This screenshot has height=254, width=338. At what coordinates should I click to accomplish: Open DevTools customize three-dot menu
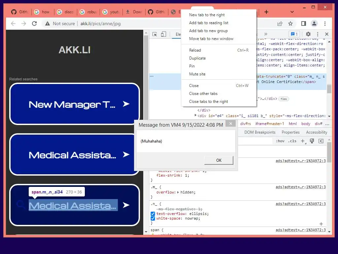click(x=318, y=34)
